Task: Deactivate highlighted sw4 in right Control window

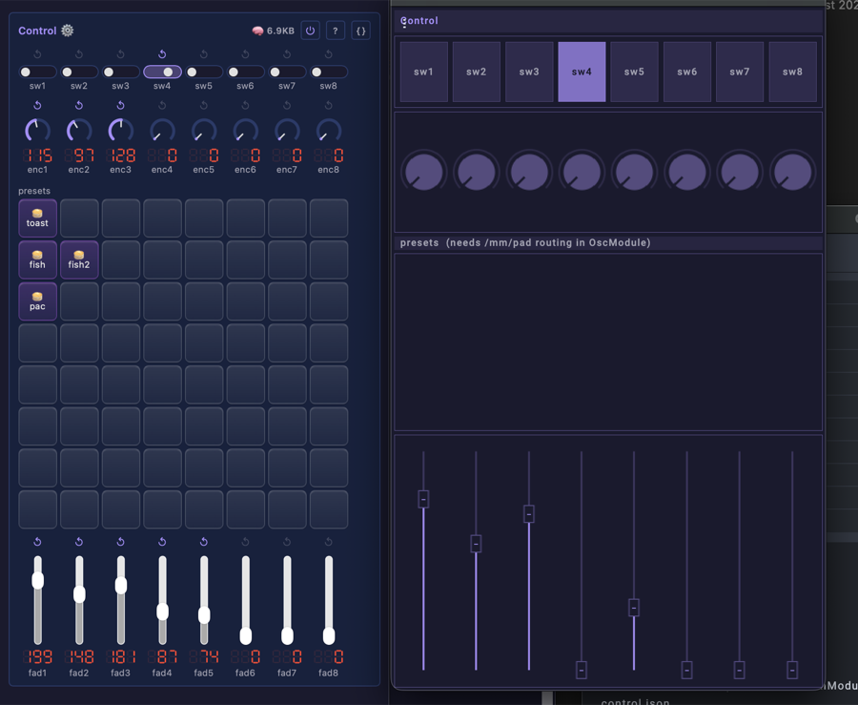Action: pos(582,72)
